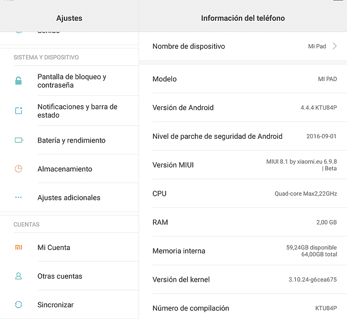The height and width of the screenshot is (319, 347).
Task: Tap the Versión de Android label
Action: pyautogui.click(x=183, y=107)
